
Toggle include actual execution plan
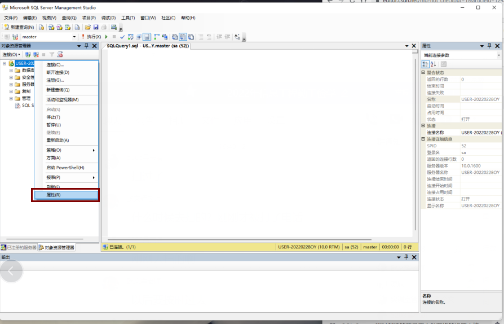click(x=157, y=37)
